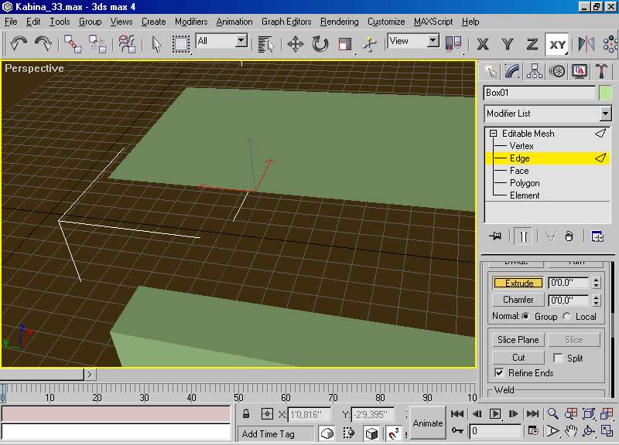
Task: Click the Undo arrow icon
Action: [x=19, y=44]
